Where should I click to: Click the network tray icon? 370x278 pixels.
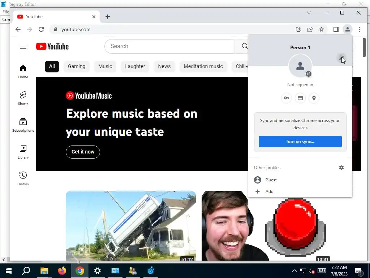click(x=303, y=271)
